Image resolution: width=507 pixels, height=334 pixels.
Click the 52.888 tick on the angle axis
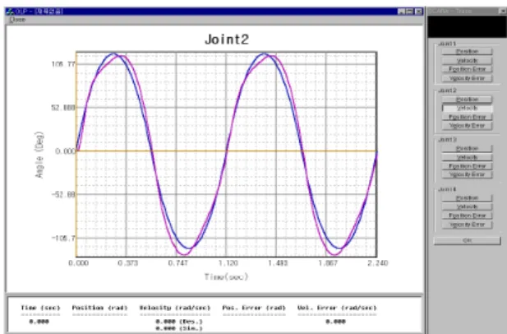[x=62, y=108]
